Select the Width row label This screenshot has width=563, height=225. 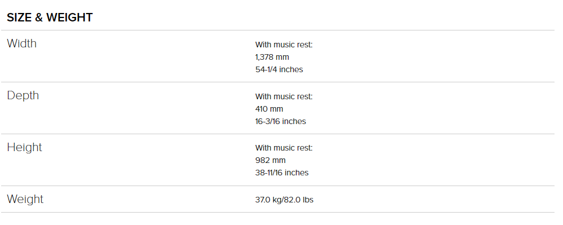click(x=21, y=43)
